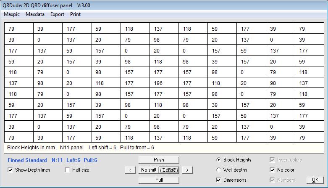Click the Pull button
328x188 pixels.
[159, 180]
